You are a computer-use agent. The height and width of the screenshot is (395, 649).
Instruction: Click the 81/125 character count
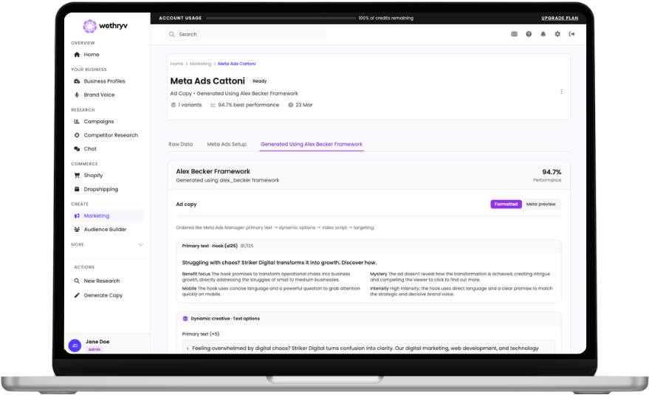pyautogui.click(x=247, y=246)
